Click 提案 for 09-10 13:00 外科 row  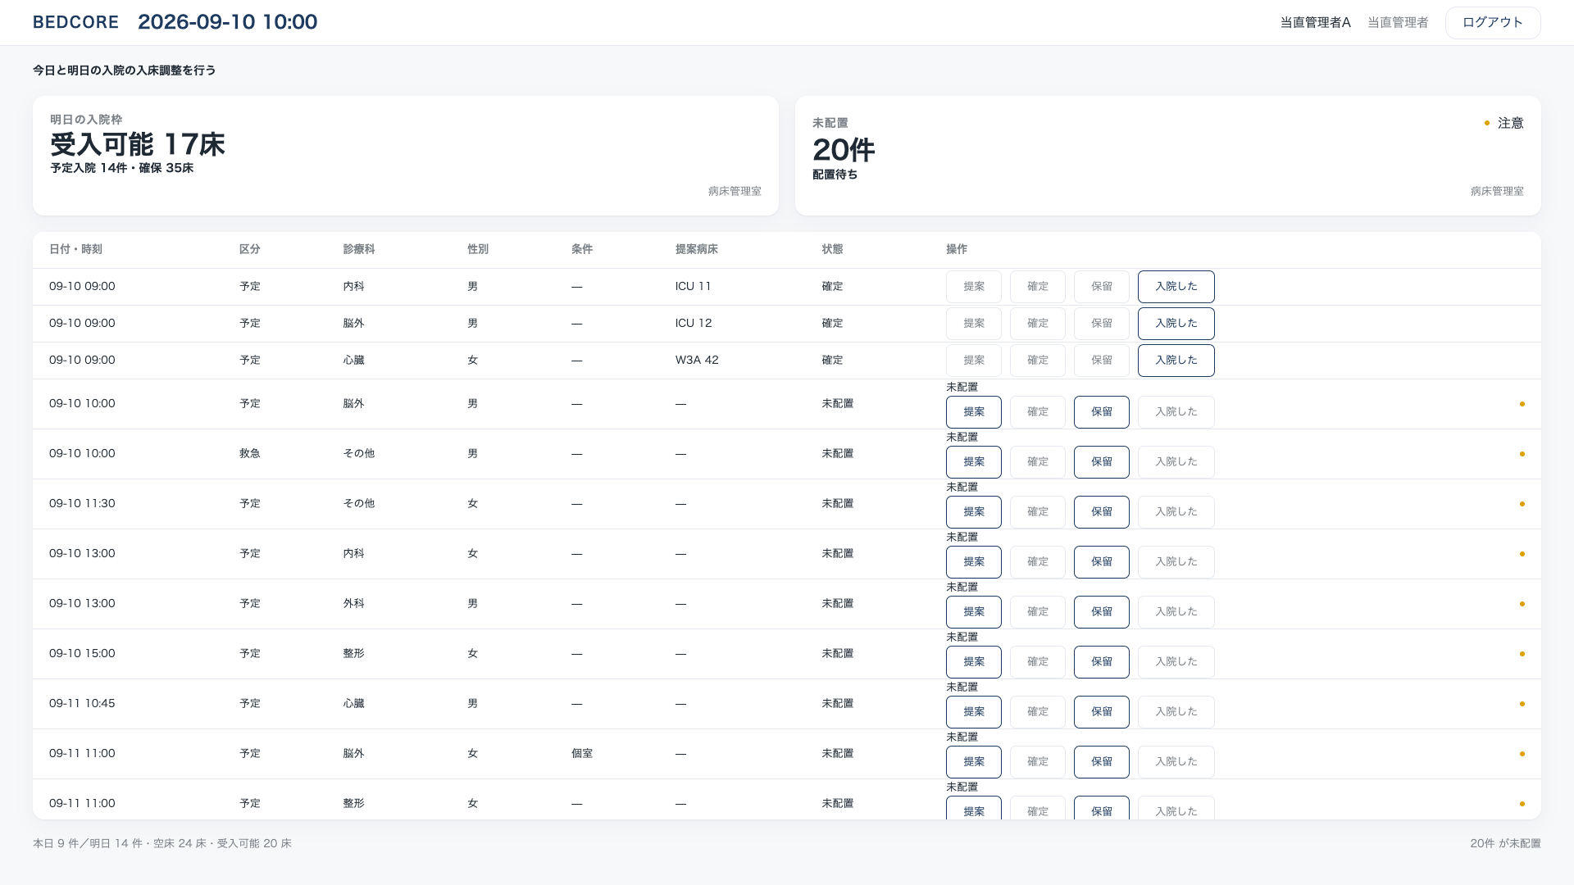click(973, 612)
